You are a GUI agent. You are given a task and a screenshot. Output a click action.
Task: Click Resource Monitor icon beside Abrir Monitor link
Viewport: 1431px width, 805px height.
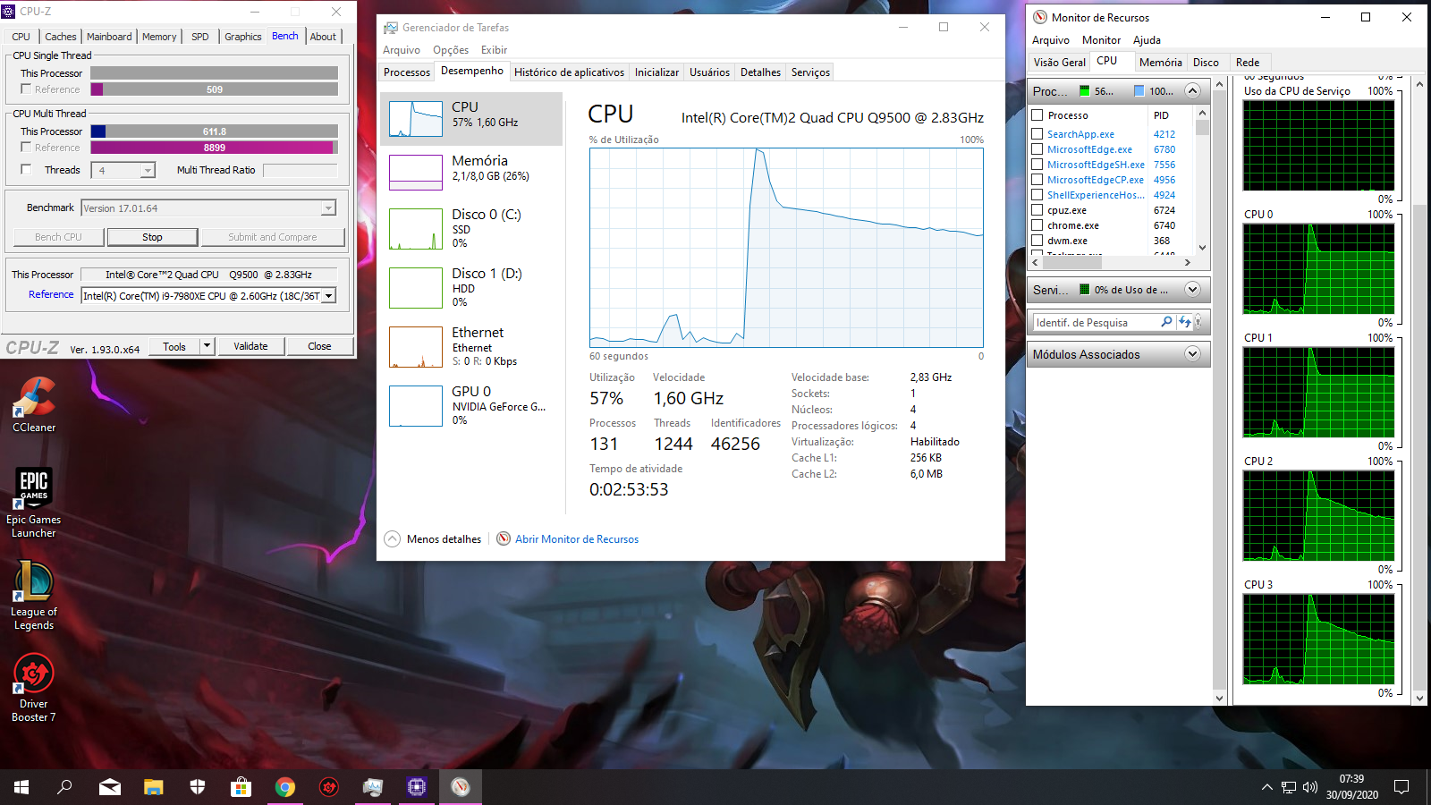coord(504,538)
